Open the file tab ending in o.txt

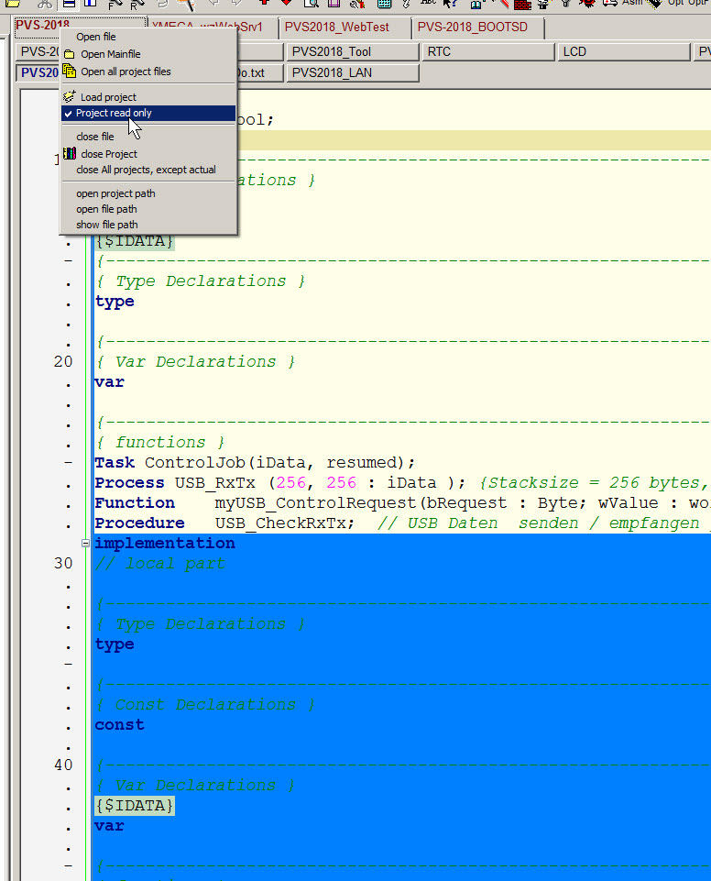point(259,73)
